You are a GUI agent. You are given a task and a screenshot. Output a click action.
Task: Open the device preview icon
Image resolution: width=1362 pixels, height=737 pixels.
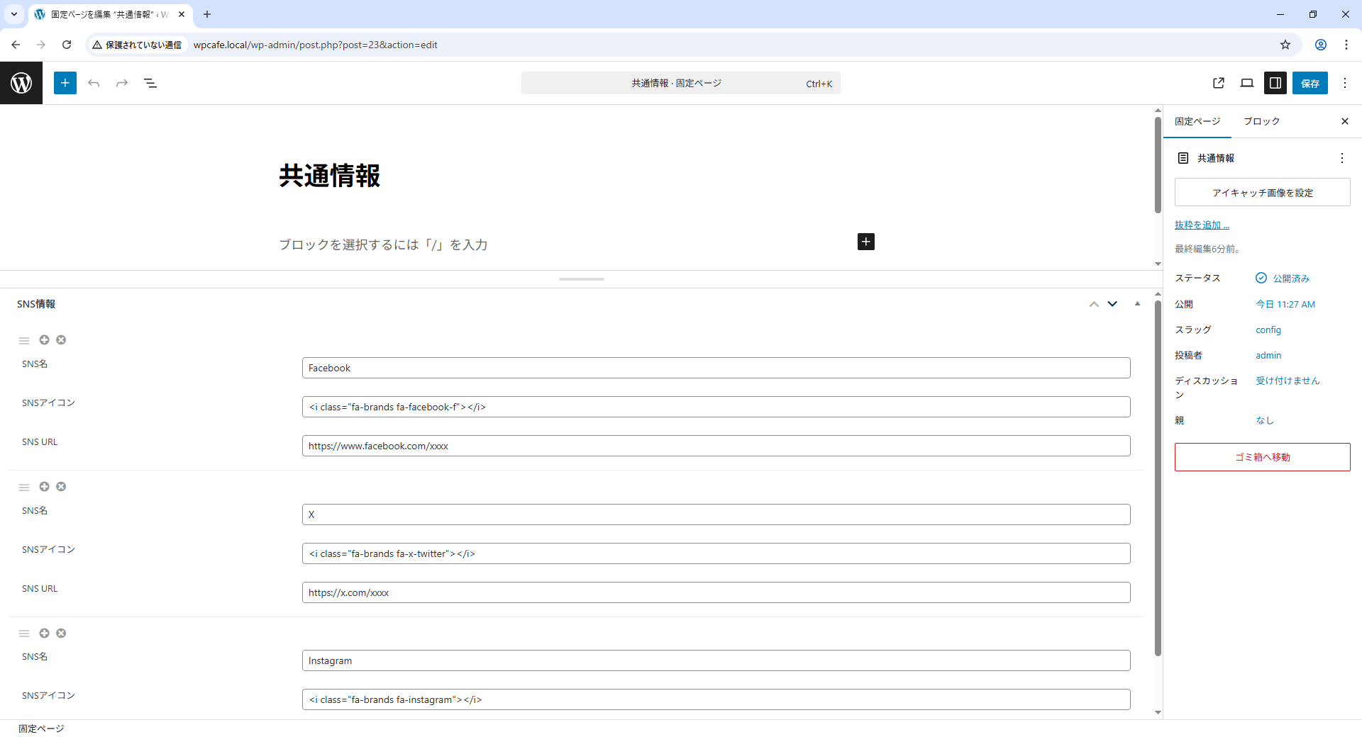click(x=1246, y=83)
